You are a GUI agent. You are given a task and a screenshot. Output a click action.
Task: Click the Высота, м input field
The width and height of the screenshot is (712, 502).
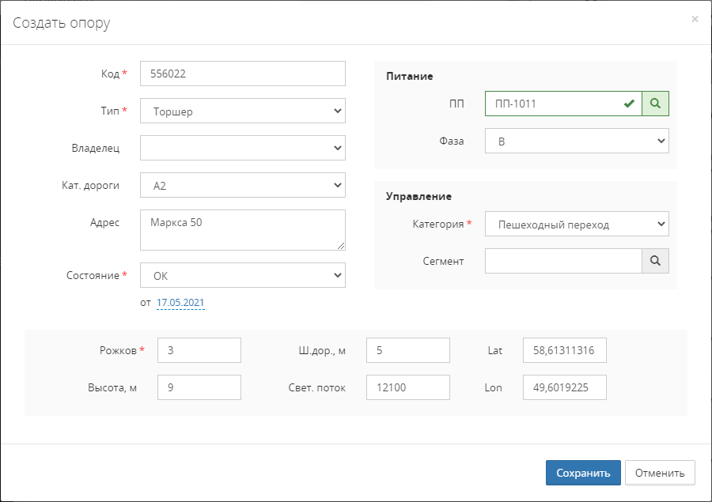199,387
